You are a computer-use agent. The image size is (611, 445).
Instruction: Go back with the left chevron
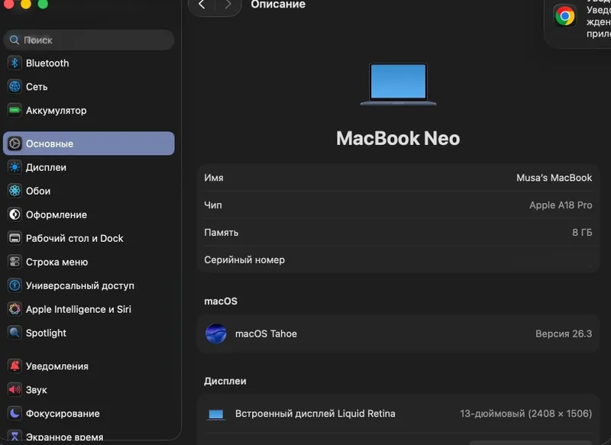coord(202,5)
